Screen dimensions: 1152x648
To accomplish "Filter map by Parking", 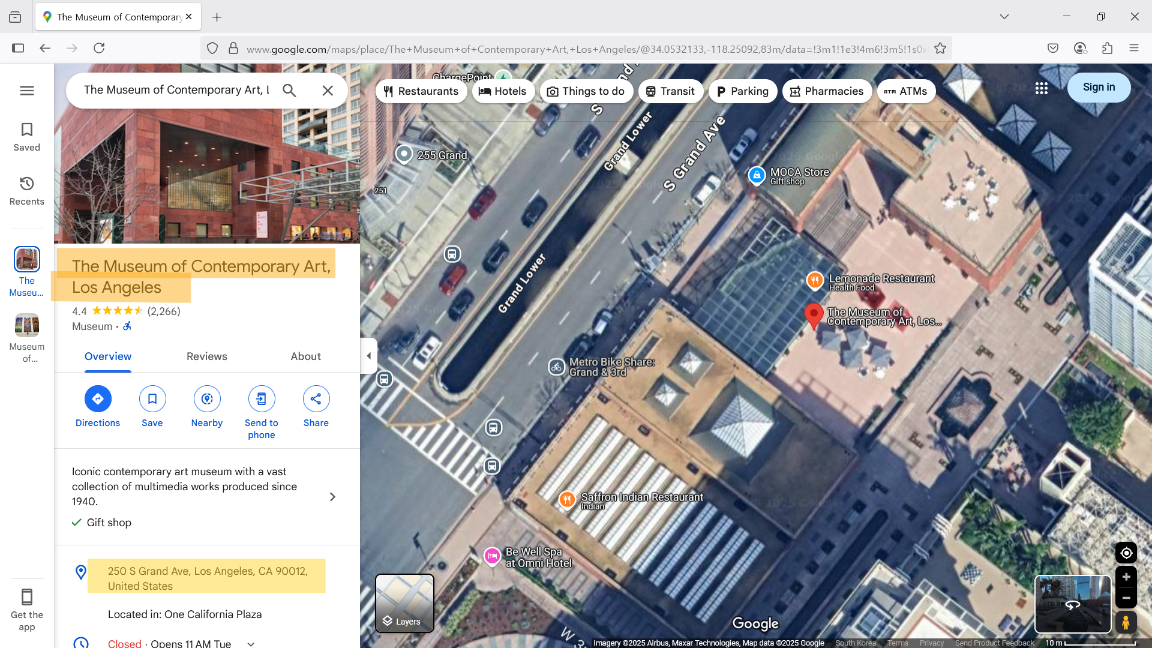I will (743, 91).
